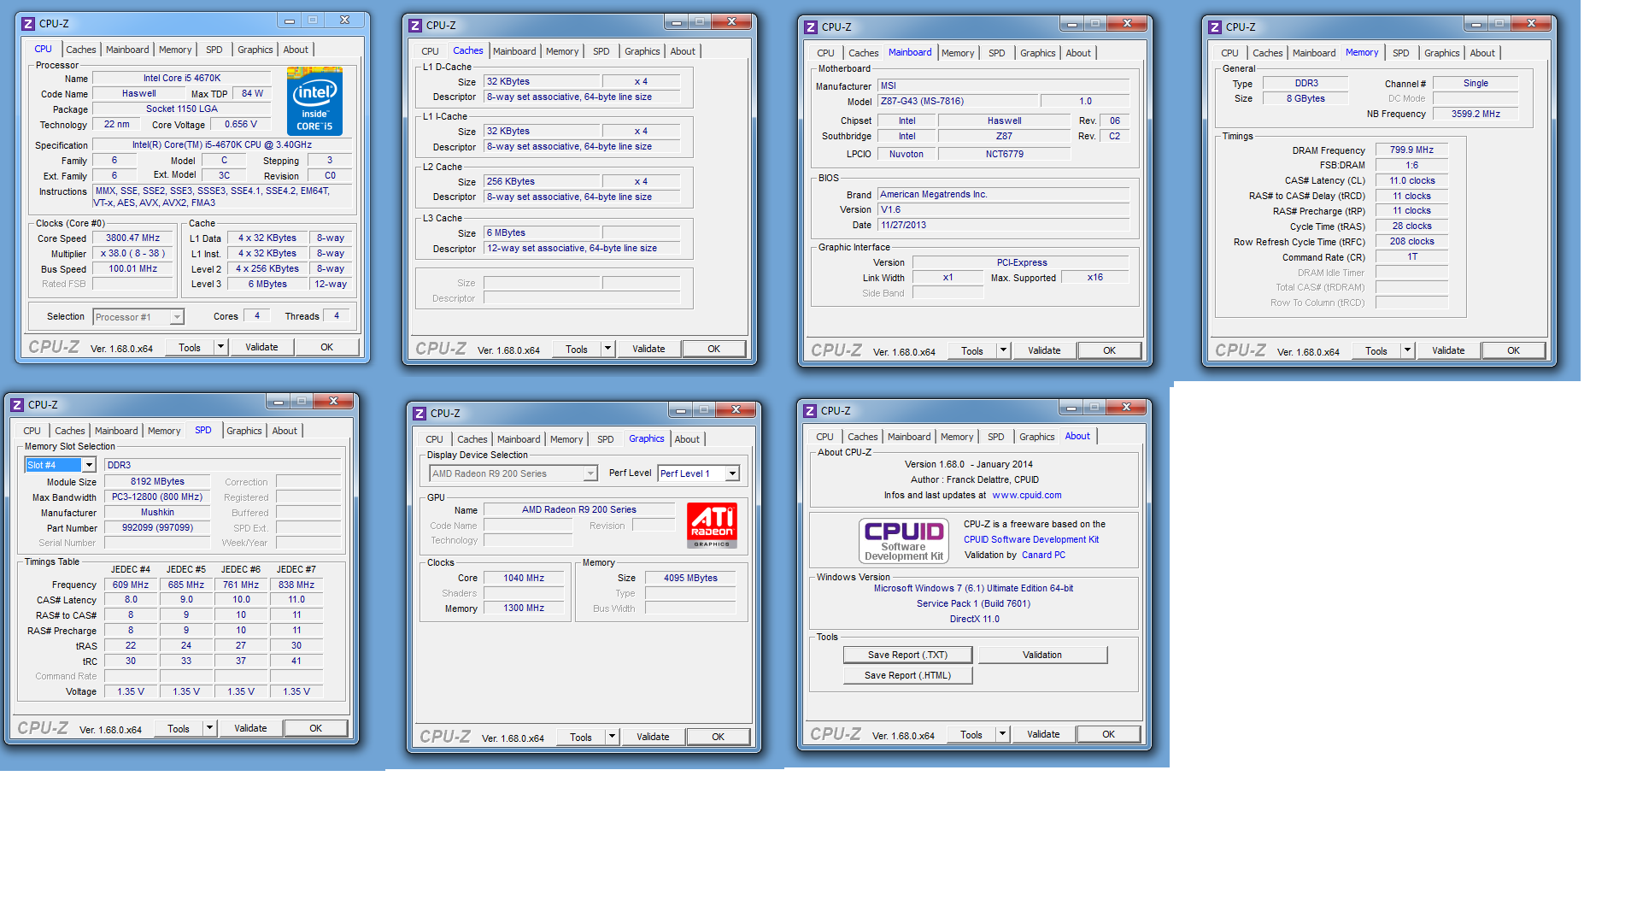Click the CPU-Z title bar icon in the L1 D-Cache window
1637x923 pixels.
(x=415, y=26)
